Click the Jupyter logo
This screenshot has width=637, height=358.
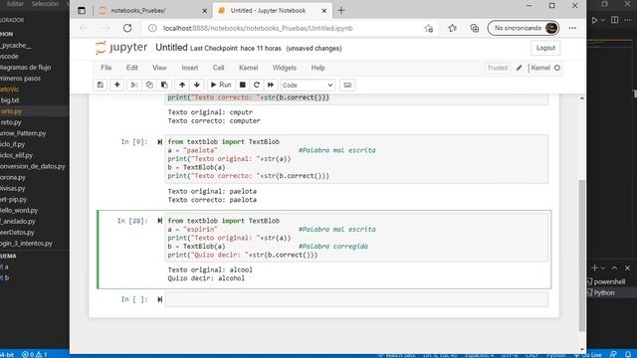(121, 48)
